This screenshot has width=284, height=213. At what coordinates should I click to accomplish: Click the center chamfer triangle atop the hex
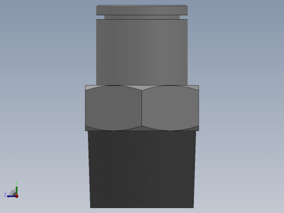point(142,87)
